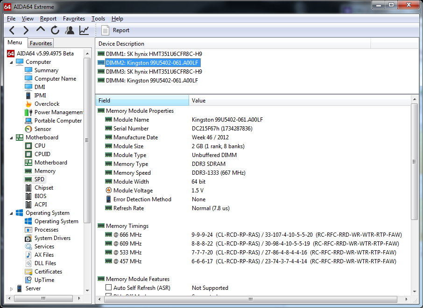Switch to the Favorites tab
The width and height of the screenshot is (423, 308).
point(41,43)
